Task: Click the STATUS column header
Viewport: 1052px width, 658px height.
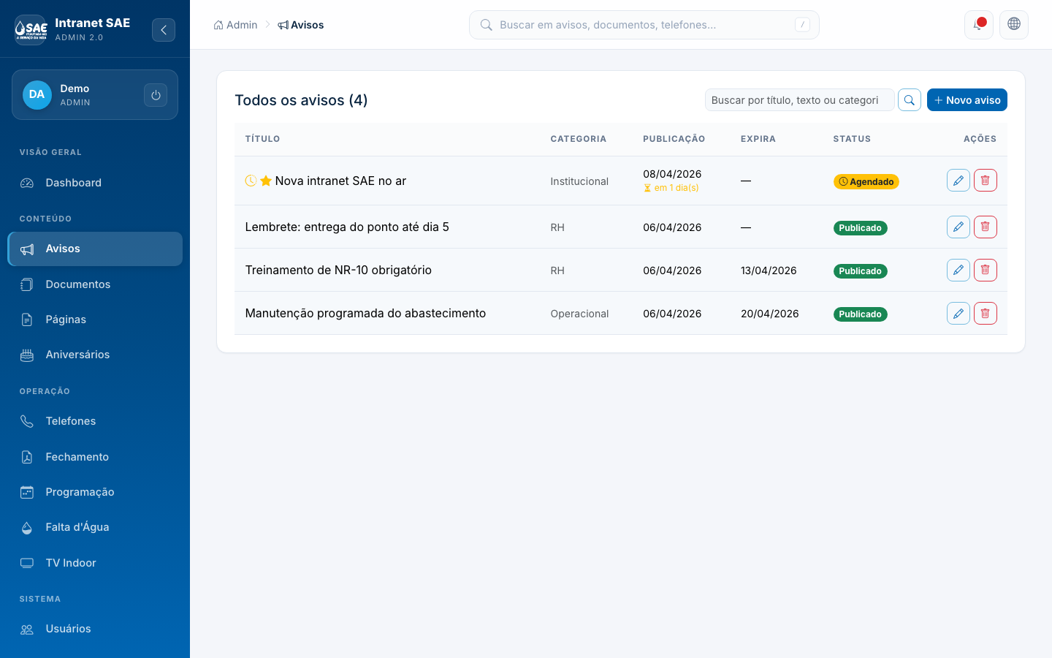Action: click(x=852, y=139)
